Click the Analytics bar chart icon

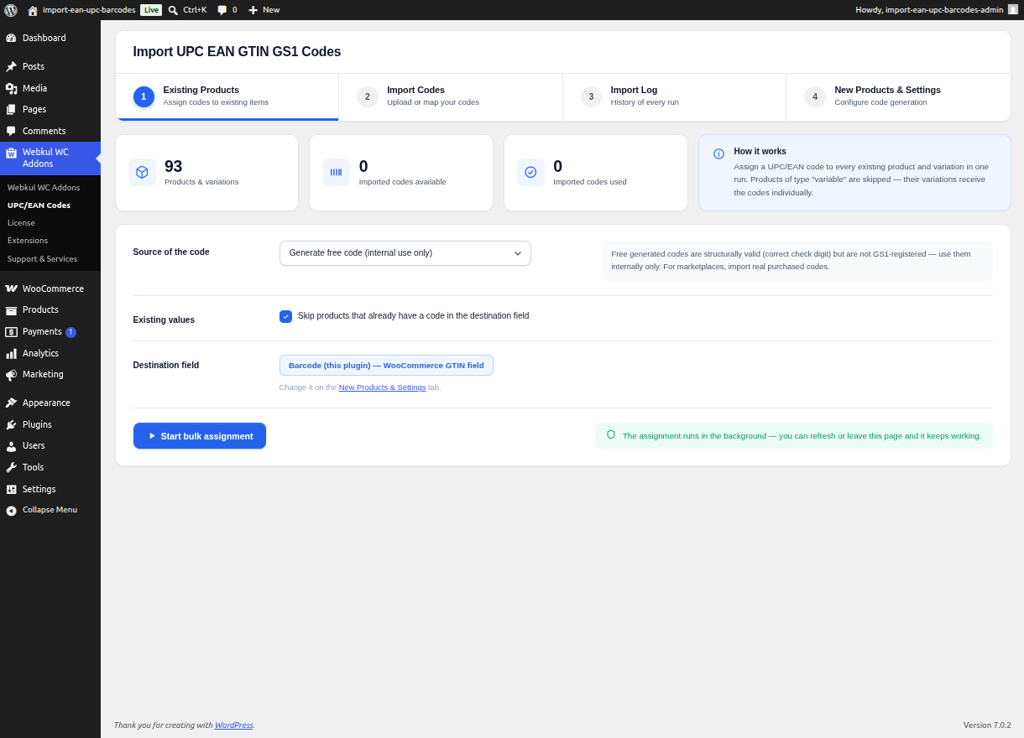tap(11, 353)
